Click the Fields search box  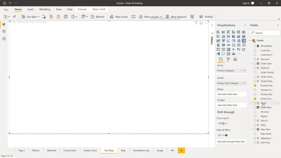pyautogui.click(x=264, y=33)
